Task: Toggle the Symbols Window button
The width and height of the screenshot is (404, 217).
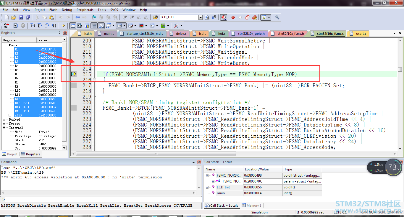Action: [87, 26]
